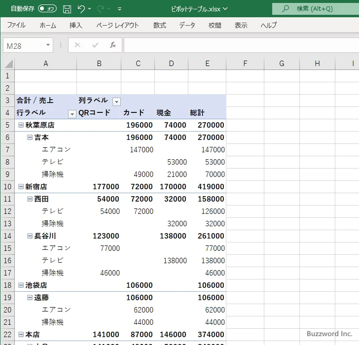
Task: Click the Insert Function fx icon
Action: click(x=112, y=45)
